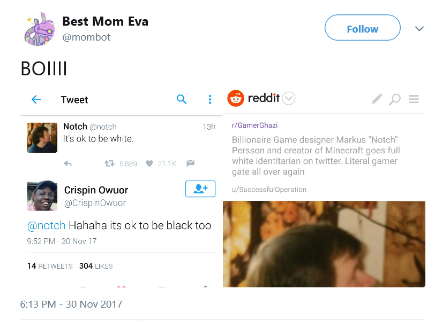
Task: Click the reddit magnifier search icon
Action: coord(394,99)
